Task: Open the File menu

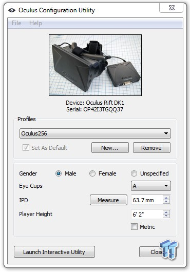Action: 16,23
